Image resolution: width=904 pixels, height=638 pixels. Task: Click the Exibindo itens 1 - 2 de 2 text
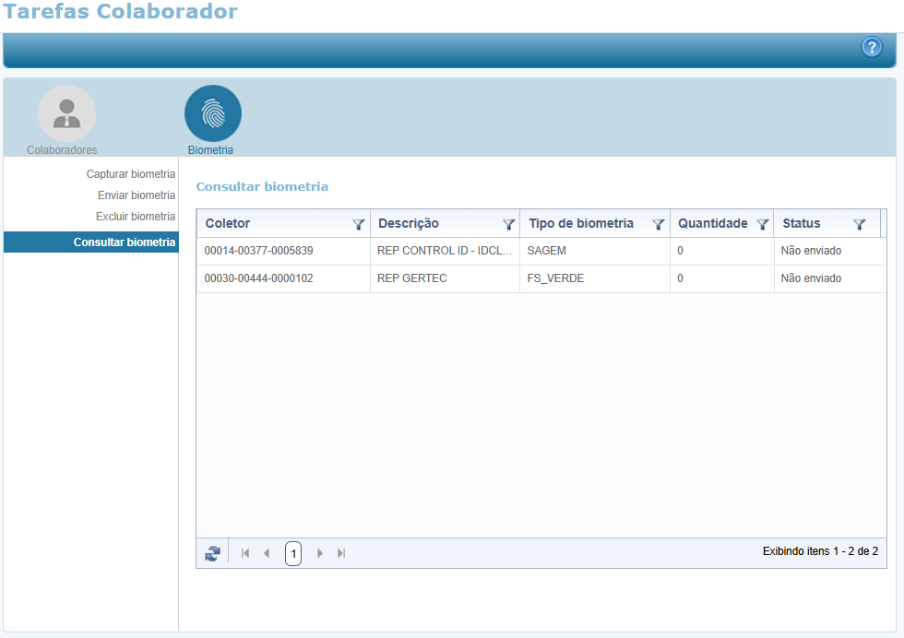[x=820, y=551]
